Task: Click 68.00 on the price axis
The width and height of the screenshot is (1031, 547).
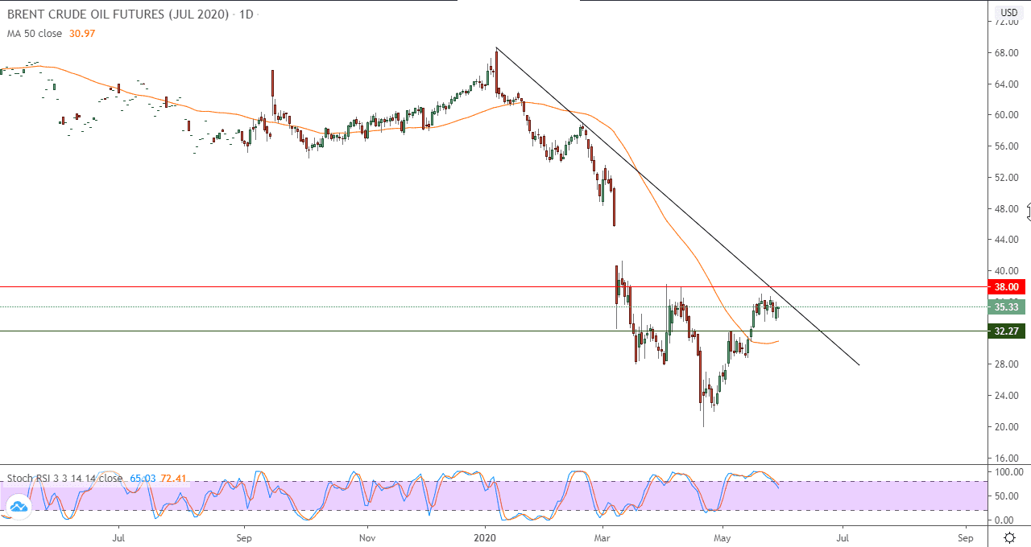Action: 1007,53
